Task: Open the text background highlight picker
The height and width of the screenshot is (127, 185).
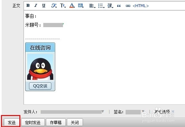Action: tap(81, 5)
